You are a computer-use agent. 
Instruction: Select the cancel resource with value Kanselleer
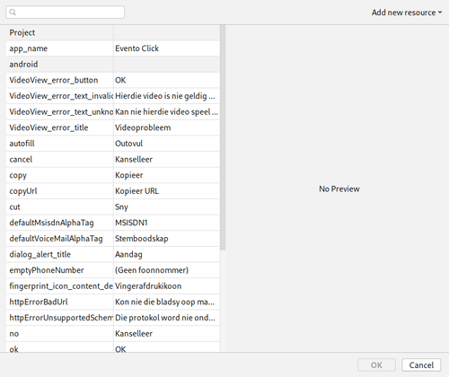(113, 160)
